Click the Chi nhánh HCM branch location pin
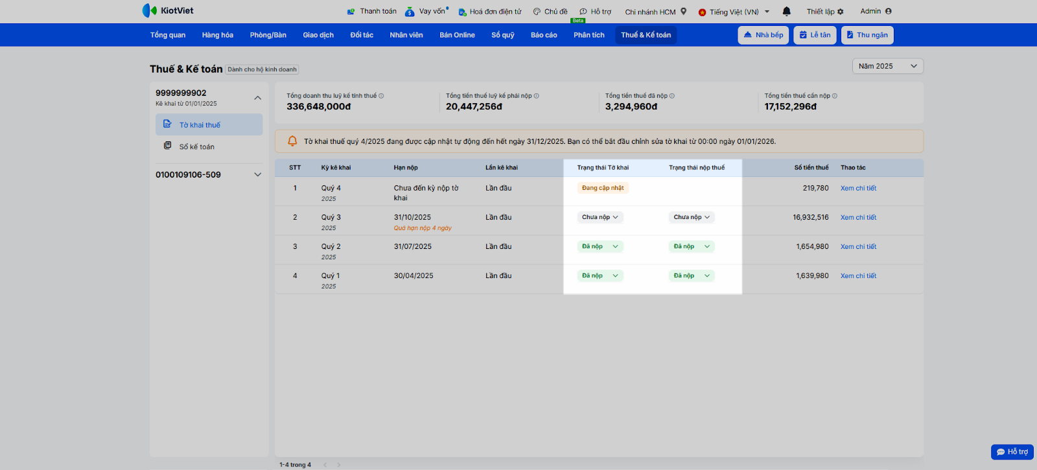This screenshot has height=470, width=1037. [x=683, y=11]
